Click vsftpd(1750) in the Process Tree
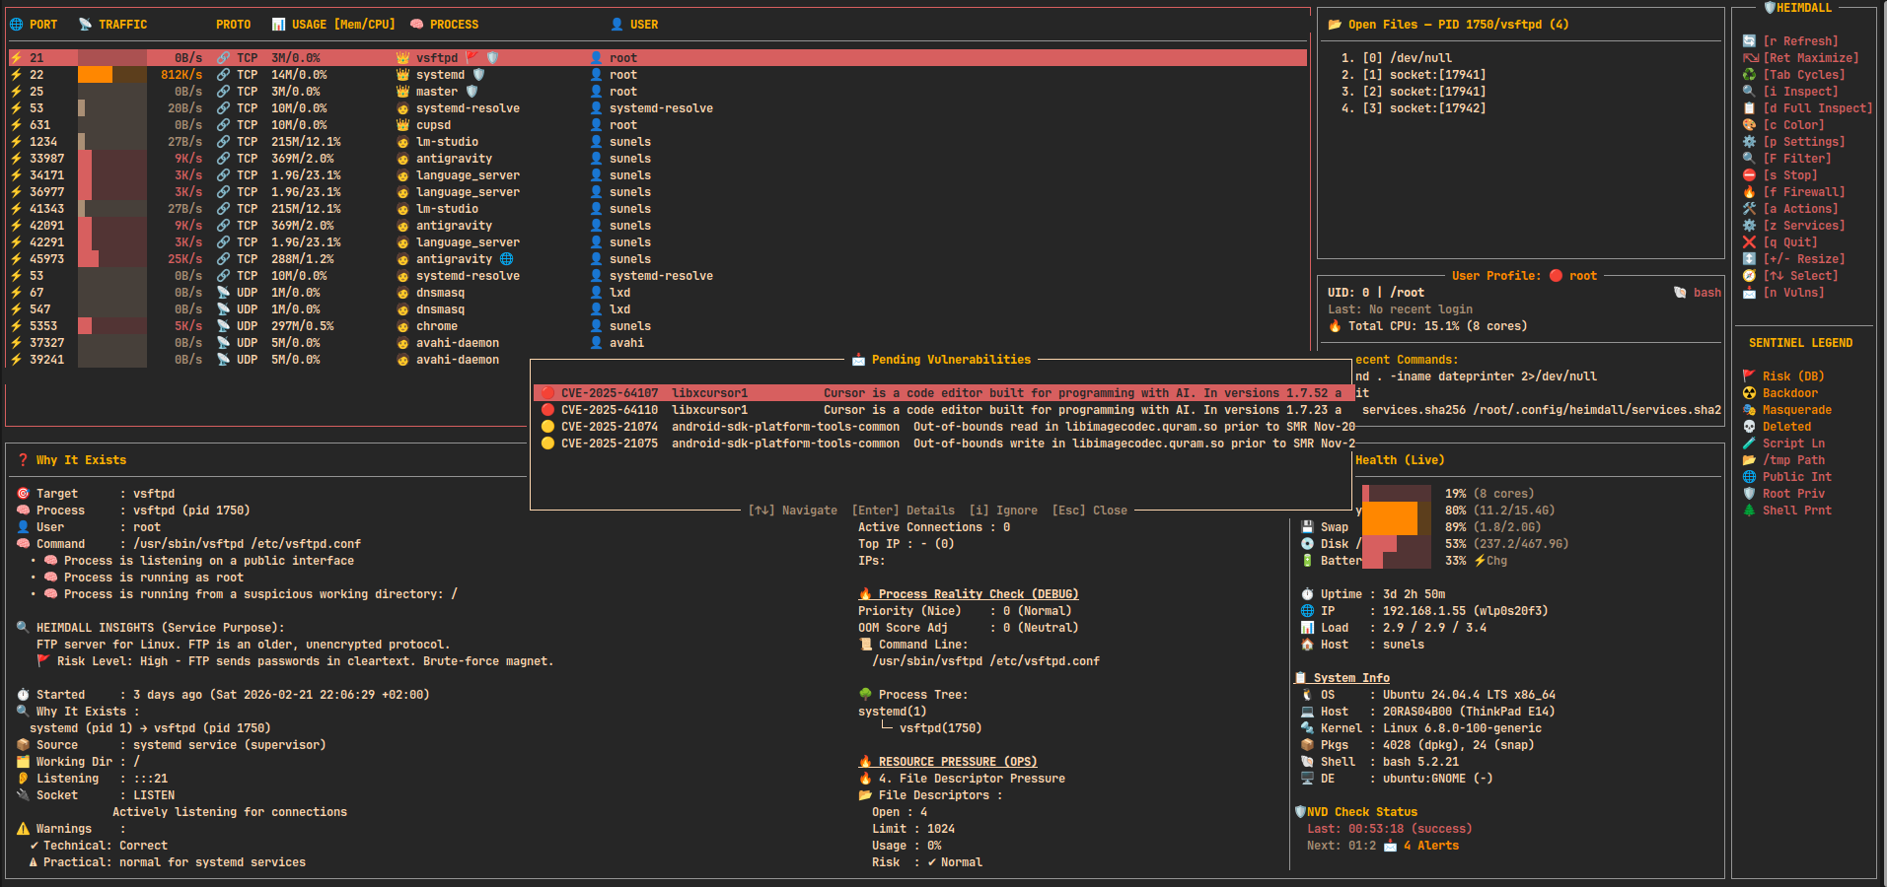The width and height of the screenshot is (1887, 887). [940, 728]
